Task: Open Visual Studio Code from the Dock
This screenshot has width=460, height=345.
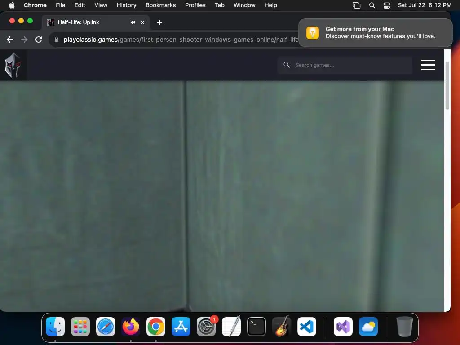Action: point(306,327)
